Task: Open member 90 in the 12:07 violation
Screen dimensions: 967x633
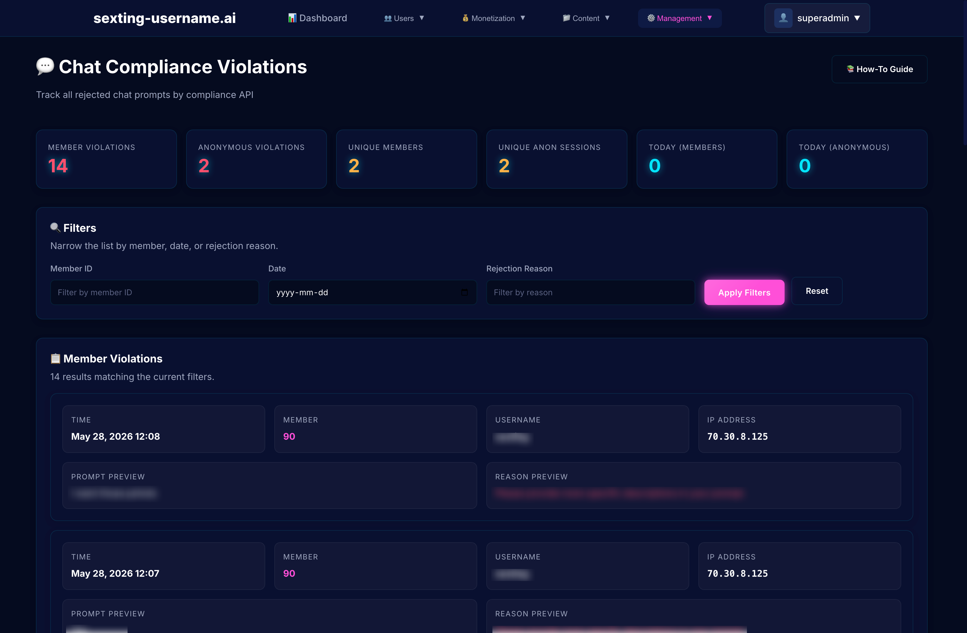Action: pos(289,573)
